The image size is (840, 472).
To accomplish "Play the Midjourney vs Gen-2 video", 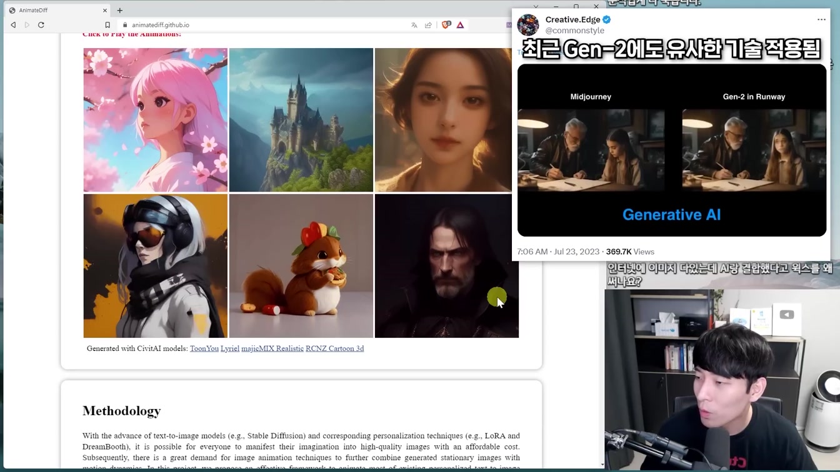I will 672,150.
